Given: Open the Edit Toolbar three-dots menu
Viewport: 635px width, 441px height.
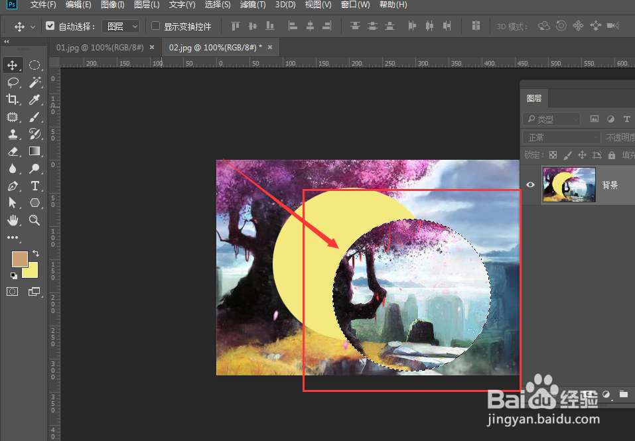Looking at the screenshot, I should (x=13, y=237).
